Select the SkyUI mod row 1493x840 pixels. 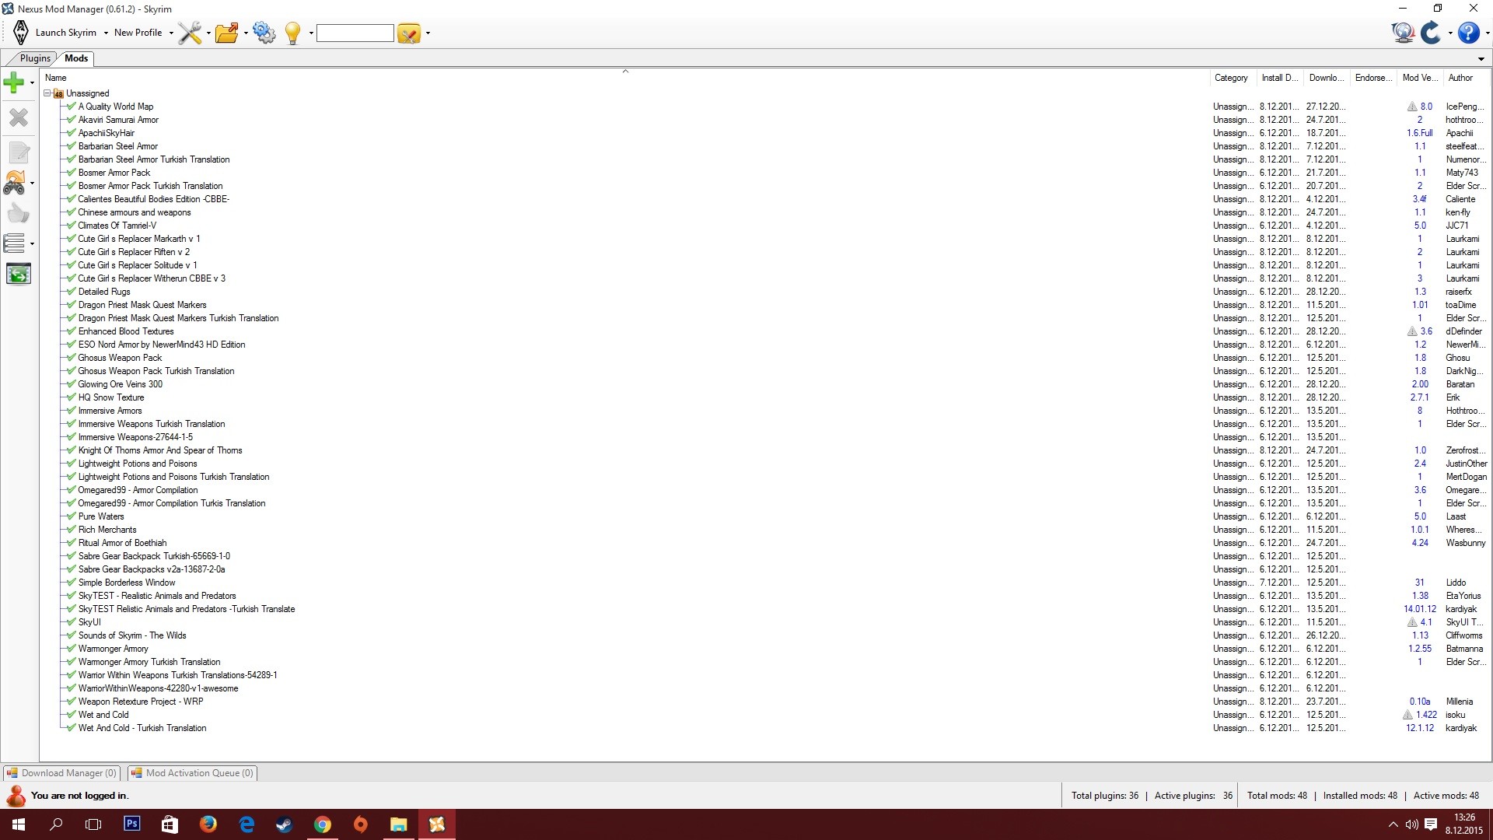[766, 622]
